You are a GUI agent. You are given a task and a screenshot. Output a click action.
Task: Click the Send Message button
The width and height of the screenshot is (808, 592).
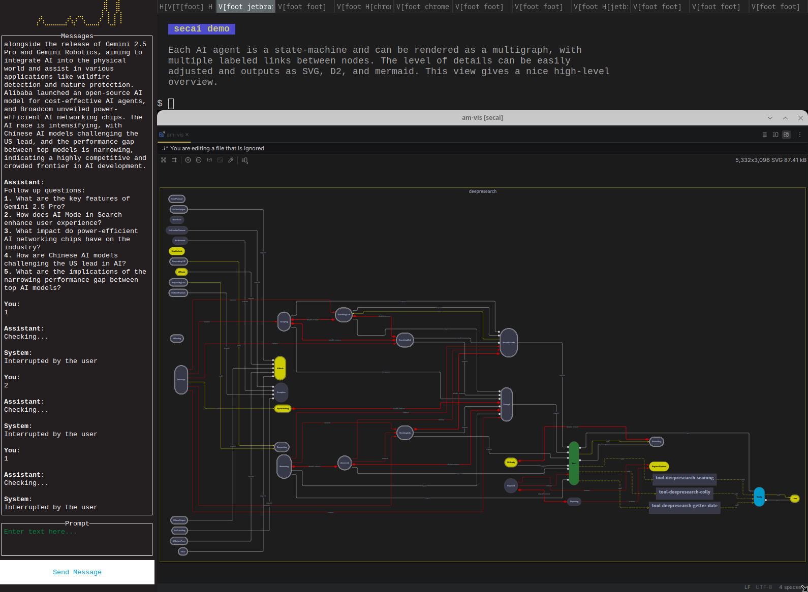tap(77, 572)
